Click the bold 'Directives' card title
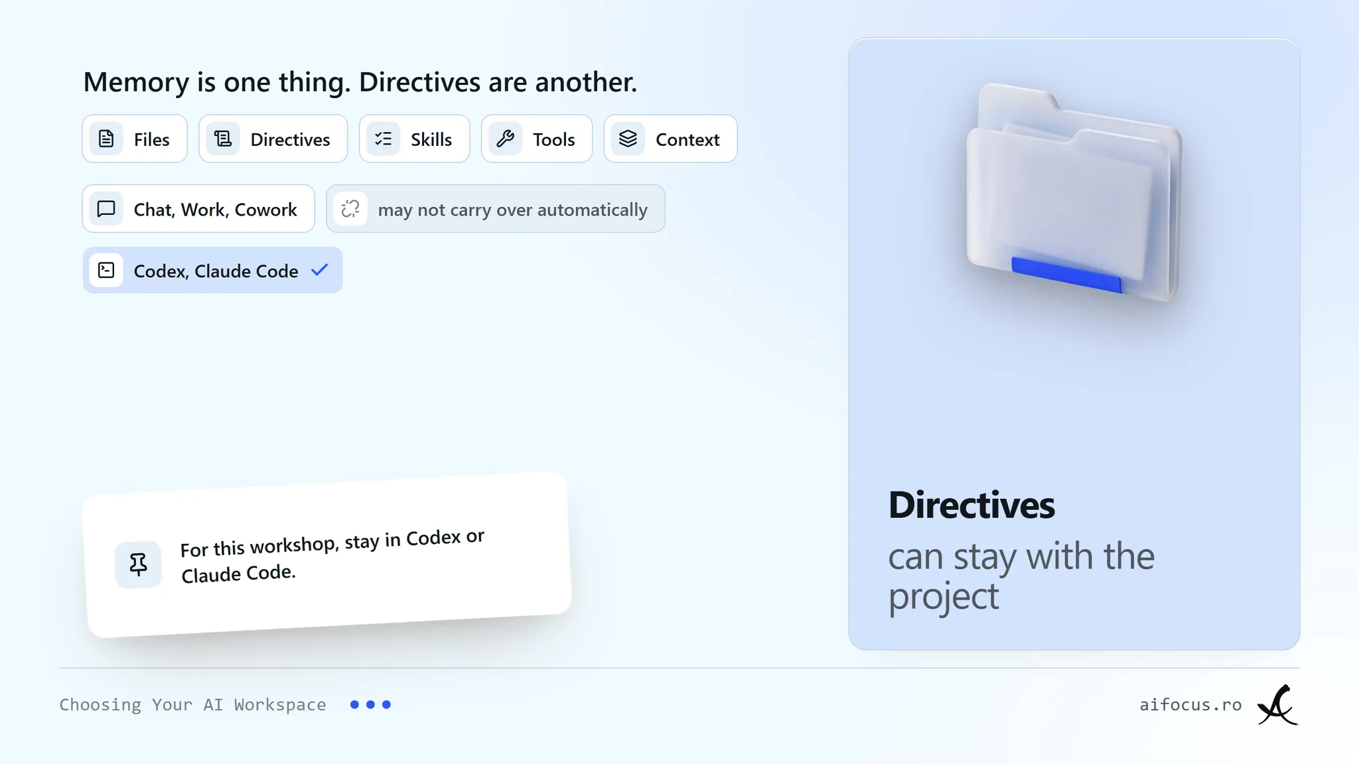 point(971,505)
